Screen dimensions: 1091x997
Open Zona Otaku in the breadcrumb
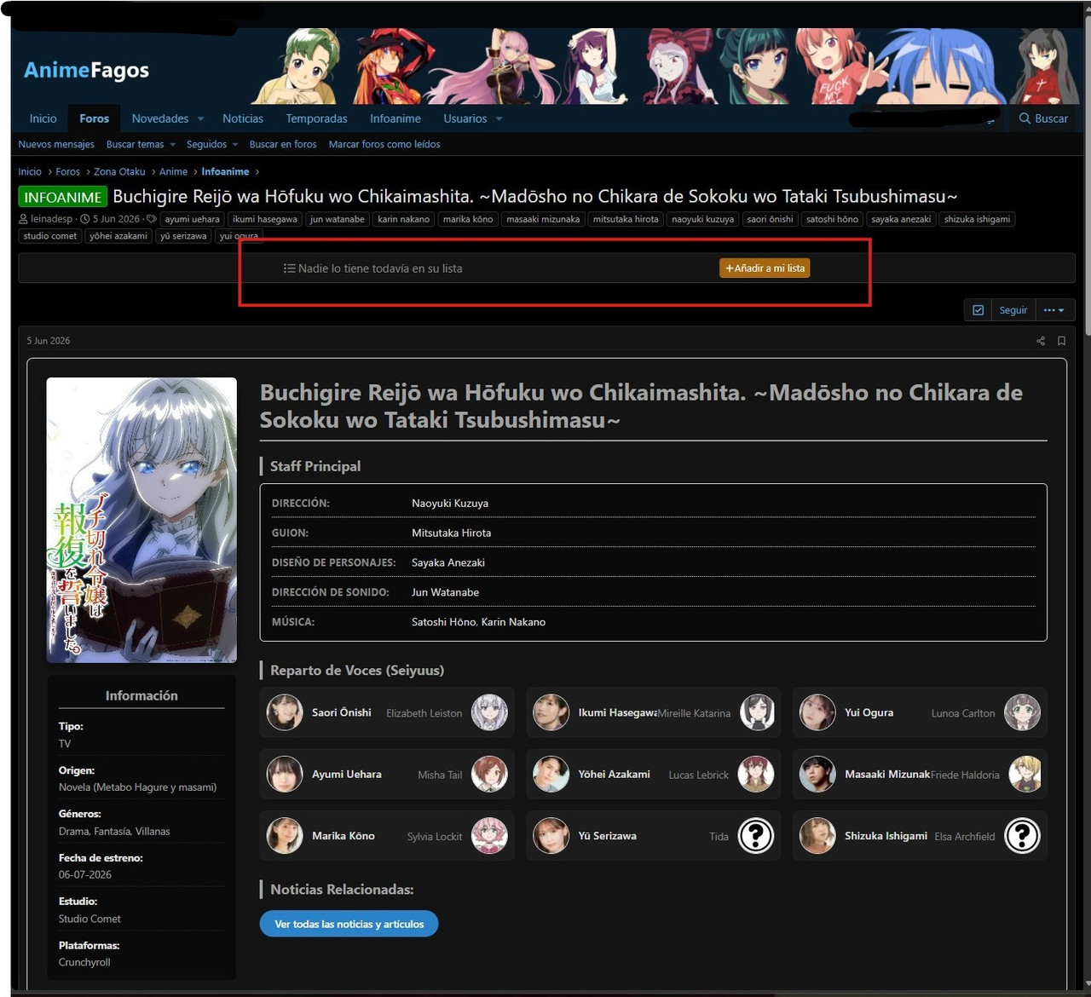[x=119, y=171]
